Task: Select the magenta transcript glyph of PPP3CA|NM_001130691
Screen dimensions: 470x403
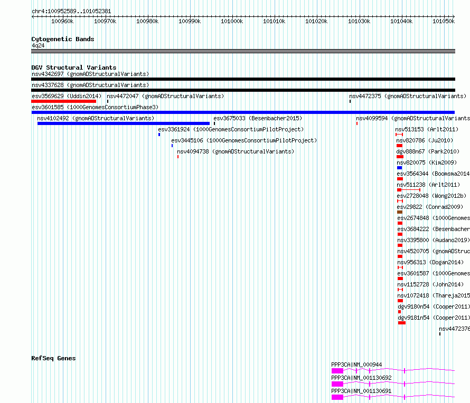Action: point(393,397)
